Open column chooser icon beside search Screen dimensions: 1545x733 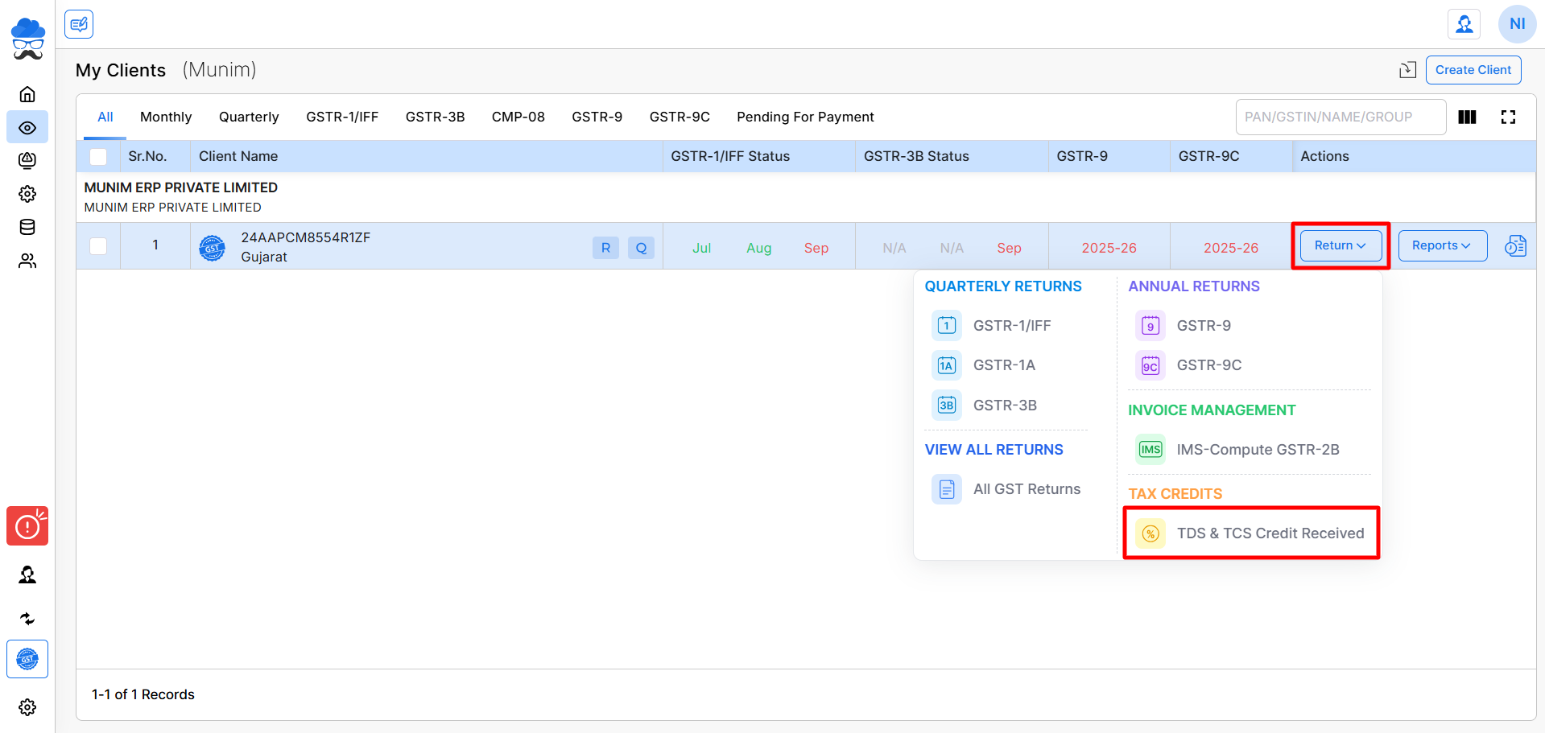tap(1467, 117)
